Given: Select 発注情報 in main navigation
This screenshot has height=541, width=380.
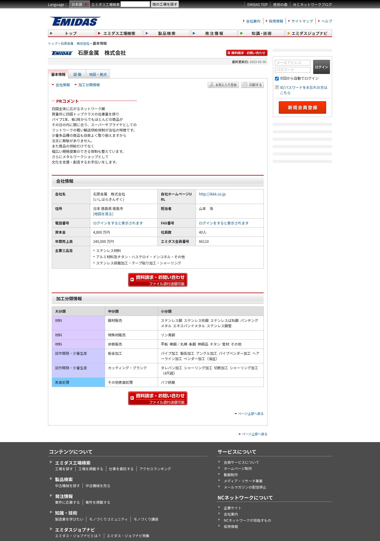Looking at the screenshot, I should [214, 33].
